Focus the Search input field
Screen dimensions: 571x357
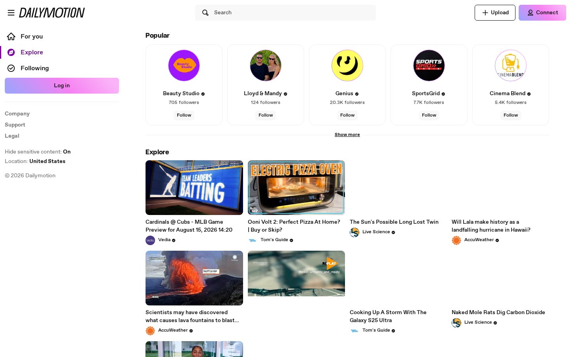click(x=285, y=13)
